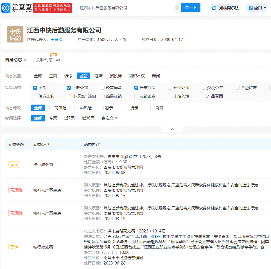Open 知彼阿尔法 assistant icon
This screenshot has width=271, height=269.
214,8
